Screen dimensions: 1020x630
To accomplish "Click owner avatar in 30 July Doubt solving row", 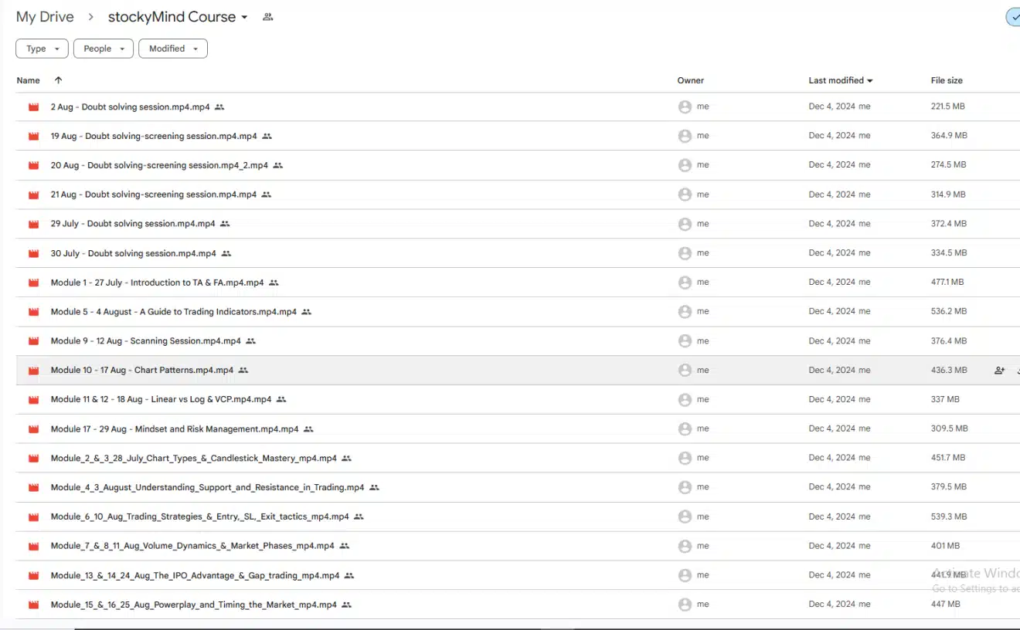I will (x=685, y=253).
